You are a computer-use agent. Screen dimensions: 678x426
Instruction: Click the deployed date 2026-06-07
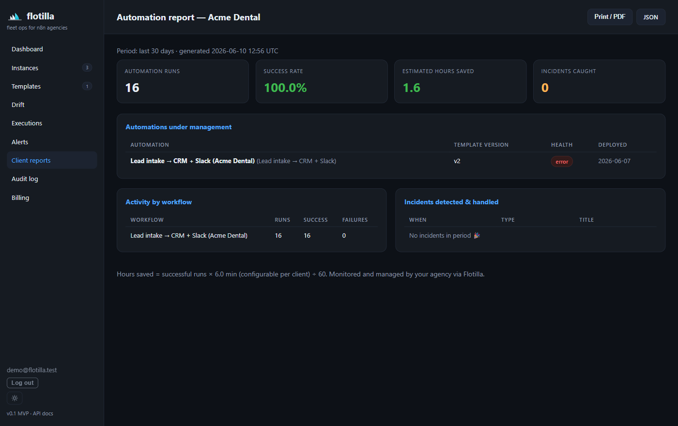tap(614, 161)
